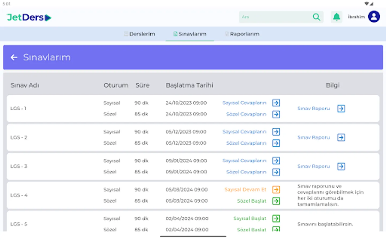Click inside the Ara search field
This screenshot has height=241, width=386.
273,17
